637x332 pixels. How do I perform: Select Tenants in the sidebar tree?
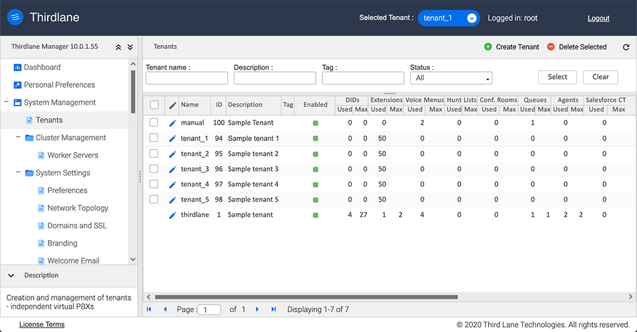(x=49, y=120)
